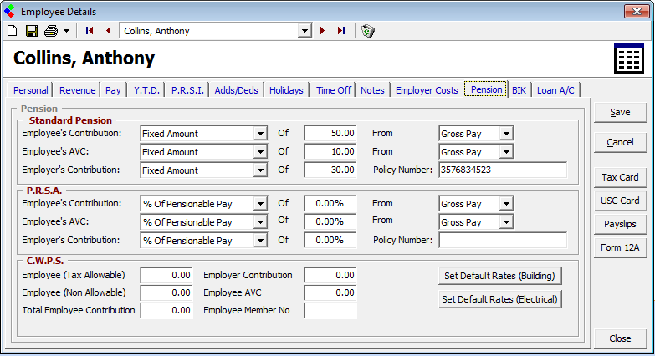
Task: Expand Standard Pension Employee's Contribution type dropdown
Action: pos(260,134)
